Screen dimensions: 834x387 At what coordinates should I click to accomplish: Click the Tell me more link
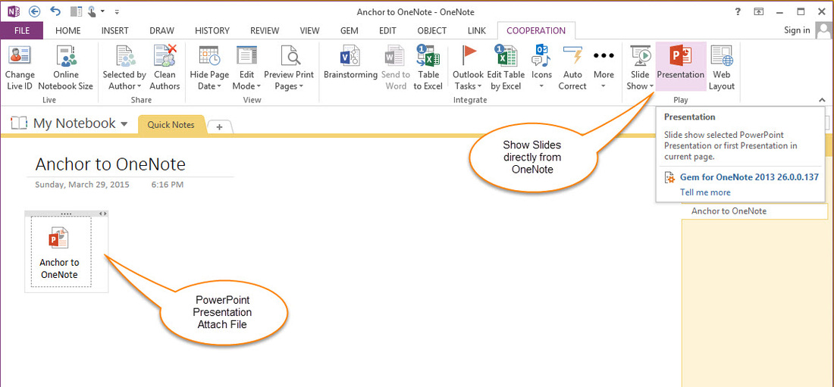tap(705, 192)
